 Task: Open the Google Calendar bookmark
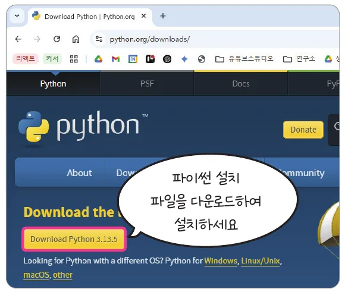click(x=133, y=59)
